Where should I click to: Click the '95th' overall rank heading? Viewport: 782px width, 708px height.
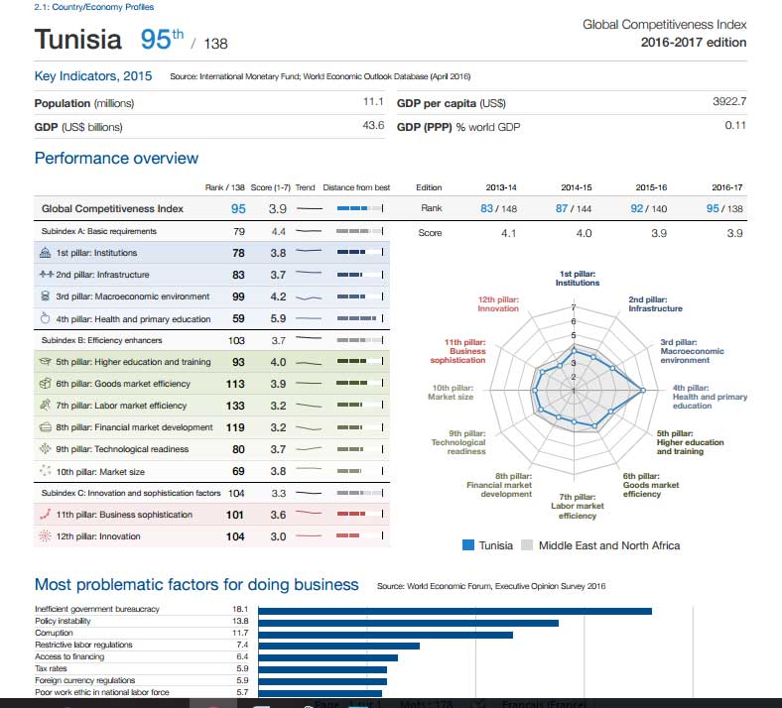[x=162, y=39]
